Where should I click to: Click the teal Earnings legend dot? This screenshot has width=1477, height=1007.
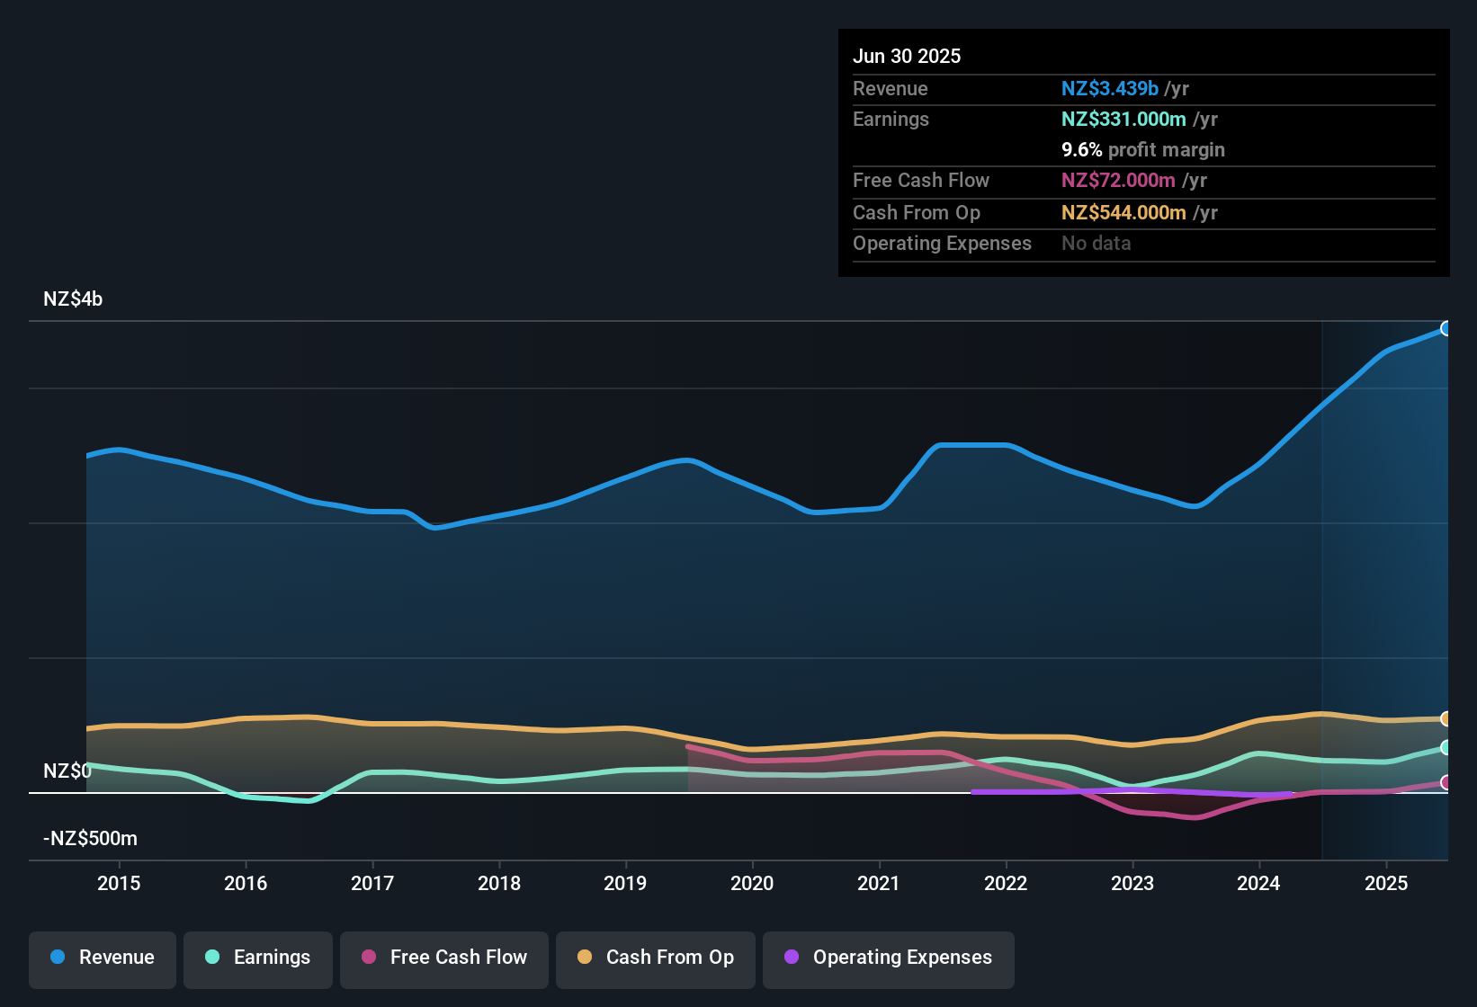(212, 958)
